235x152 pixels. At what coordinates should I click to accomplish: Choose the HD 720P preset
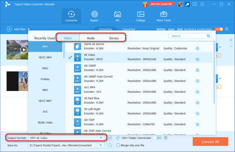(139, 122)
